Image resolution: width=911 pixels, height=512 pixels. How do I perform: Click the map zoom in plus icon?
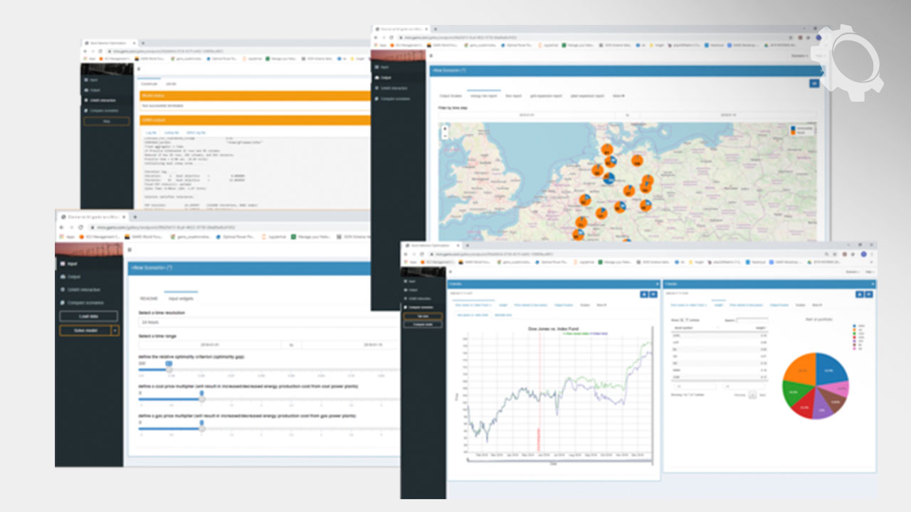pos(446,128)
